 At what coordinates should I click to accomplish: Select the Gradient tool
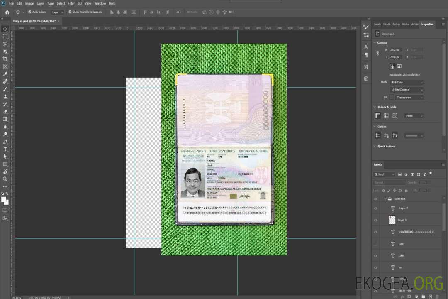[5, 119]
